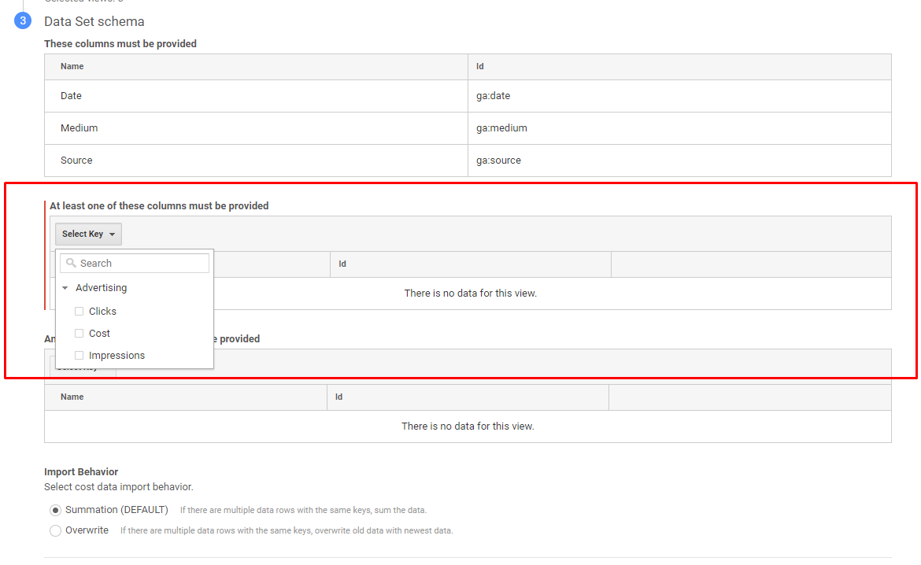This screenshot has width=921, height=565.
Task: Check the Impressions option
Action: point(79,356)
